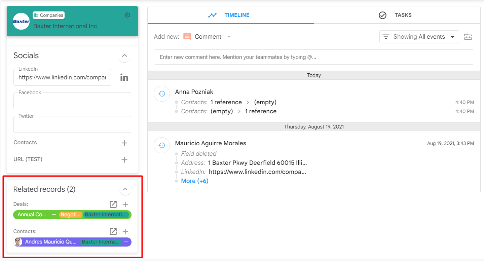Screen dimensions: 484x261
Task: Open timeline display settings icon
Action: pos(468,37)
